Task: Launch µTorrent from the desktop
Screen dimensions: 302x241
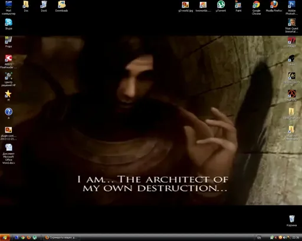Action: (221, 6)
